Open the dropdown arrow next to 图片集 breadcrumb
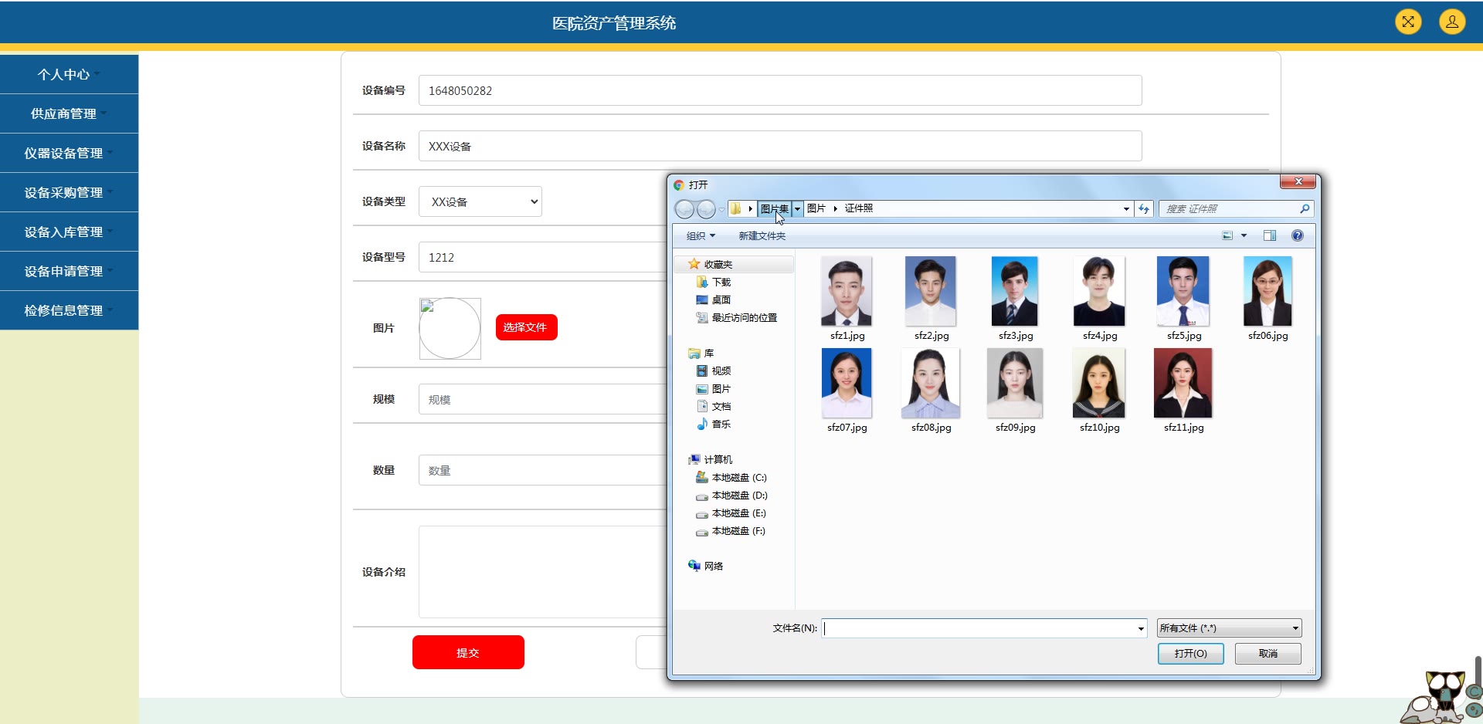1483x724 pixels. click(797, 208)
